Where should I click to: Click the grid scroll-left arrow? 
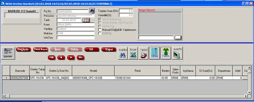(4, 96)
